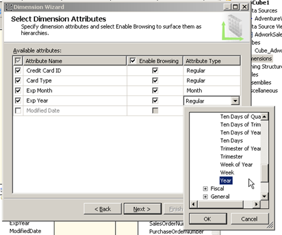Uncheck the Credit Card ID attribute checkbox

(18, 71)
